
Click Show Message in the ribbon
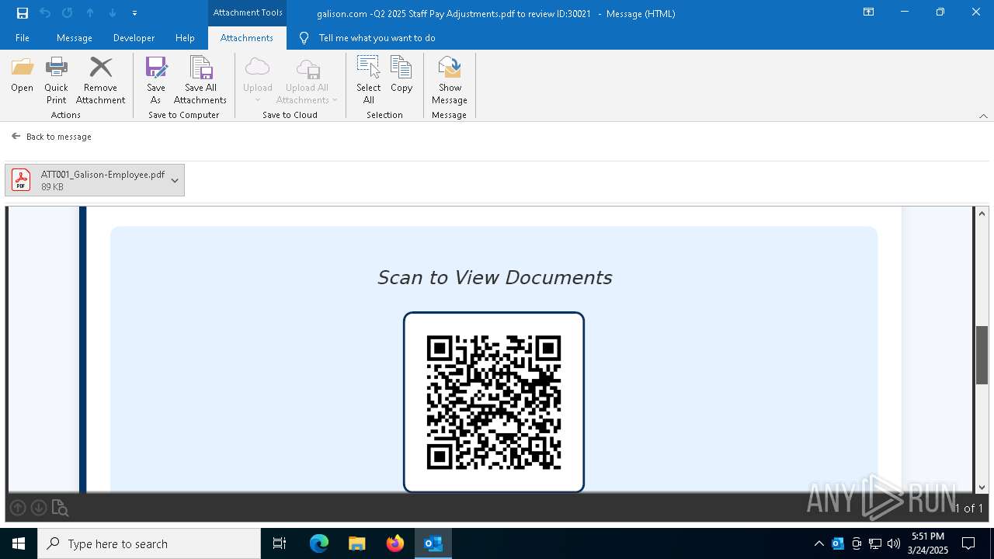pos(450,80)
